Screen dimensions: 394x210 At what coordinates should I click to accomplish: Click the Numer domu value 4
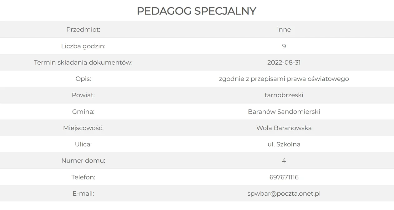(x=284, y=161)
